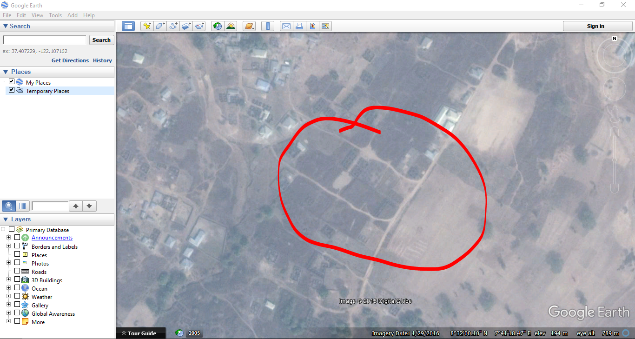
Task: Disable the Temporary Places checkbox
Action: 11,90
